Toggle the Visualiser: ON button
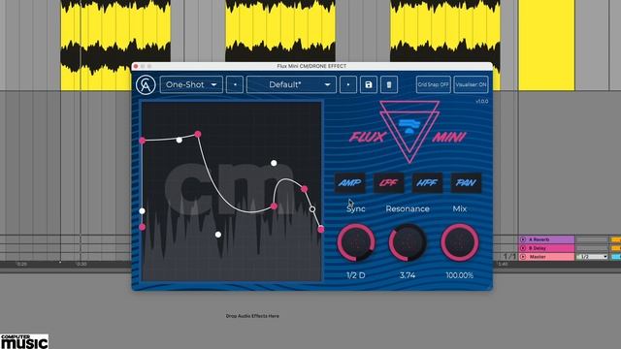Screen dimensions: 621x349 pyautogui.click(x=471, y=84)
